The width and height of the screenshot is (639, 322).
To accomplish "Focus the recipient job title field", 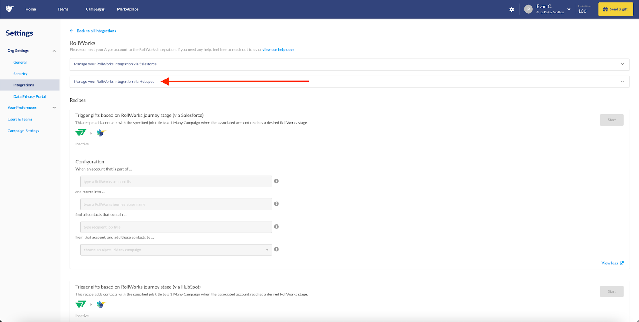I will 176,227.
